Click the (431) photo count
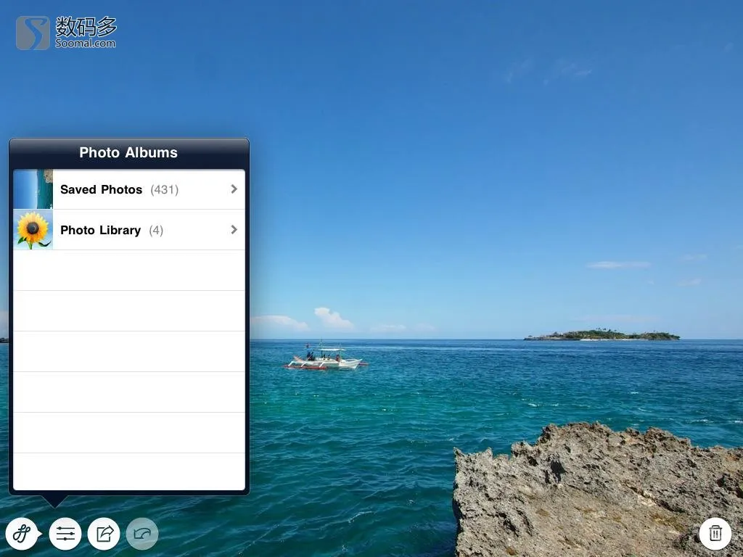The height and width of the screenshot is (557, 743). tap(165, 190)
